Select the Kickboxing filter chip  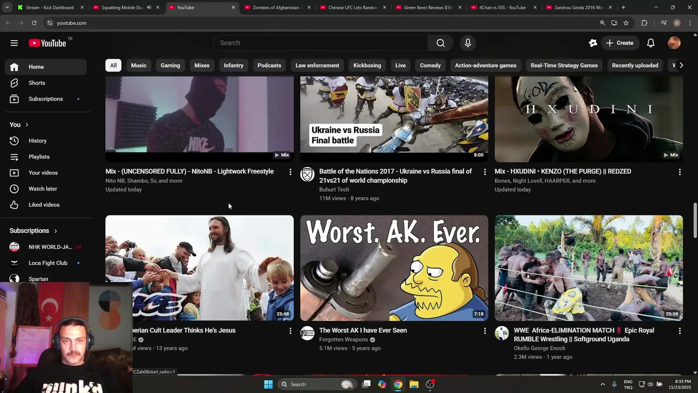pyautogui.click(x=367, y=65)
